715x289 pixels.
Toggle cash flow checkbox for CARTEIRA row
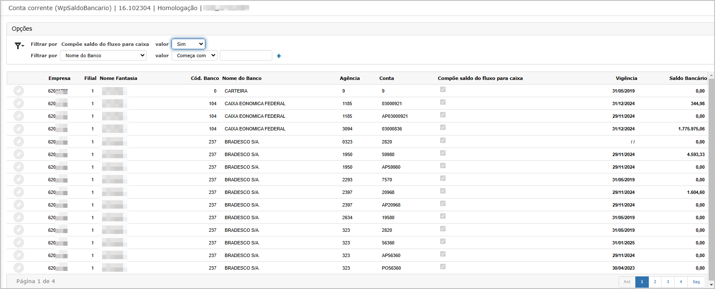443,90
